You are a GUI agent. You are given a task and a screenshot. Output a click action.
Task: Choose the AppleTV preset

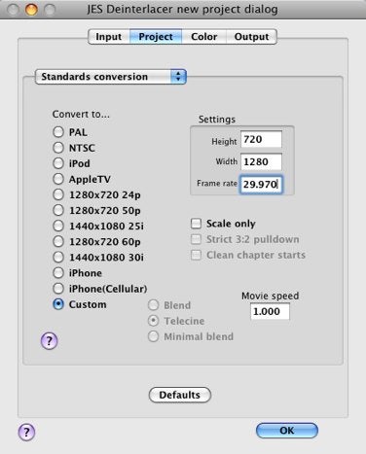pos(58,179)
